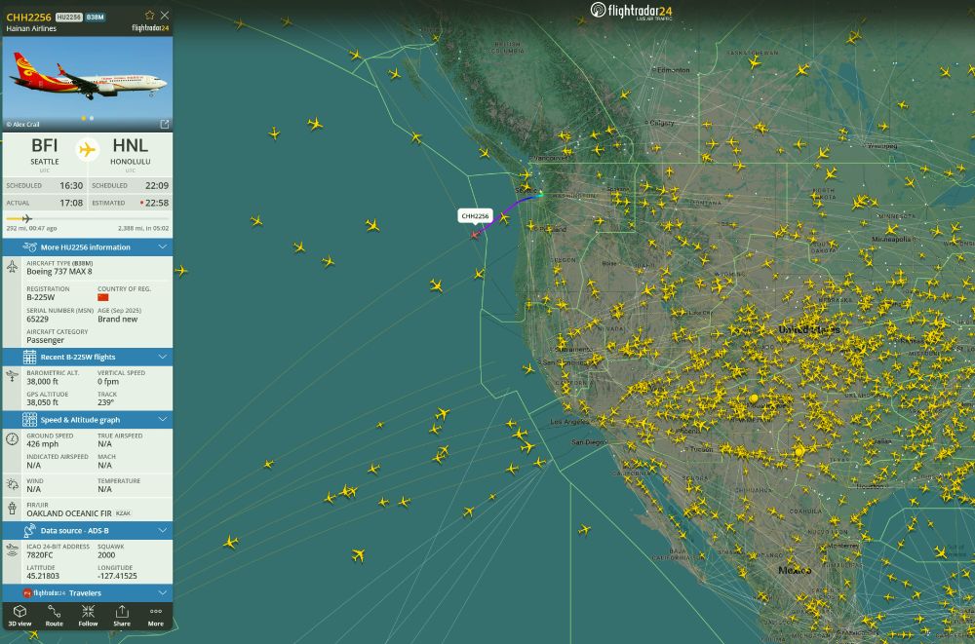Click the flightradar24 logo at top of map
Image resolution: width=975 pixels, height=644 pixels.
pos(631,11)
